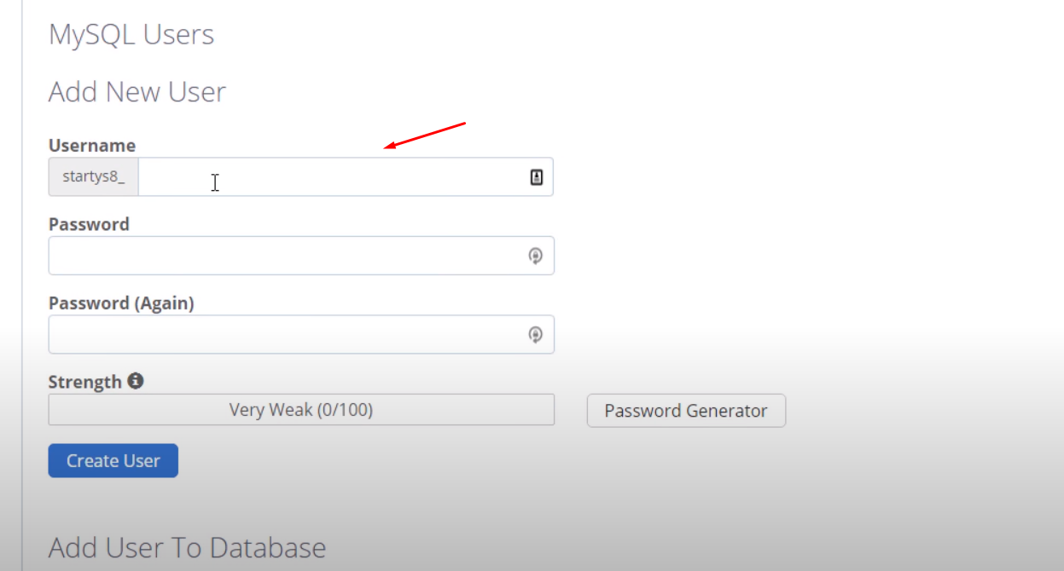Click the password manager icon in the Password field
The width and height of the screenshot is (1064, 571).
535,256
